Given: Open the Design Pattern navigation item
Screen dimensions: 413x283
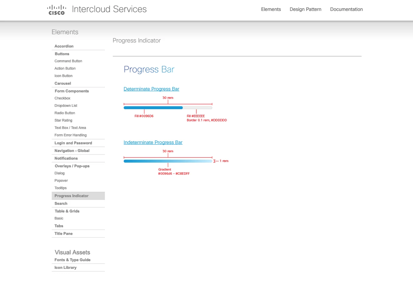Looking at the screenshot, I should tap(305, 9).
